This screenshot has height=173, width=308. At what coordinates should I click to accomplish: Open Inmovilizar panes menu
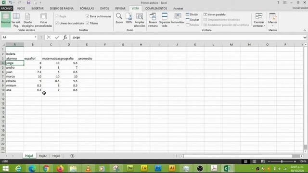click(178, 20)
